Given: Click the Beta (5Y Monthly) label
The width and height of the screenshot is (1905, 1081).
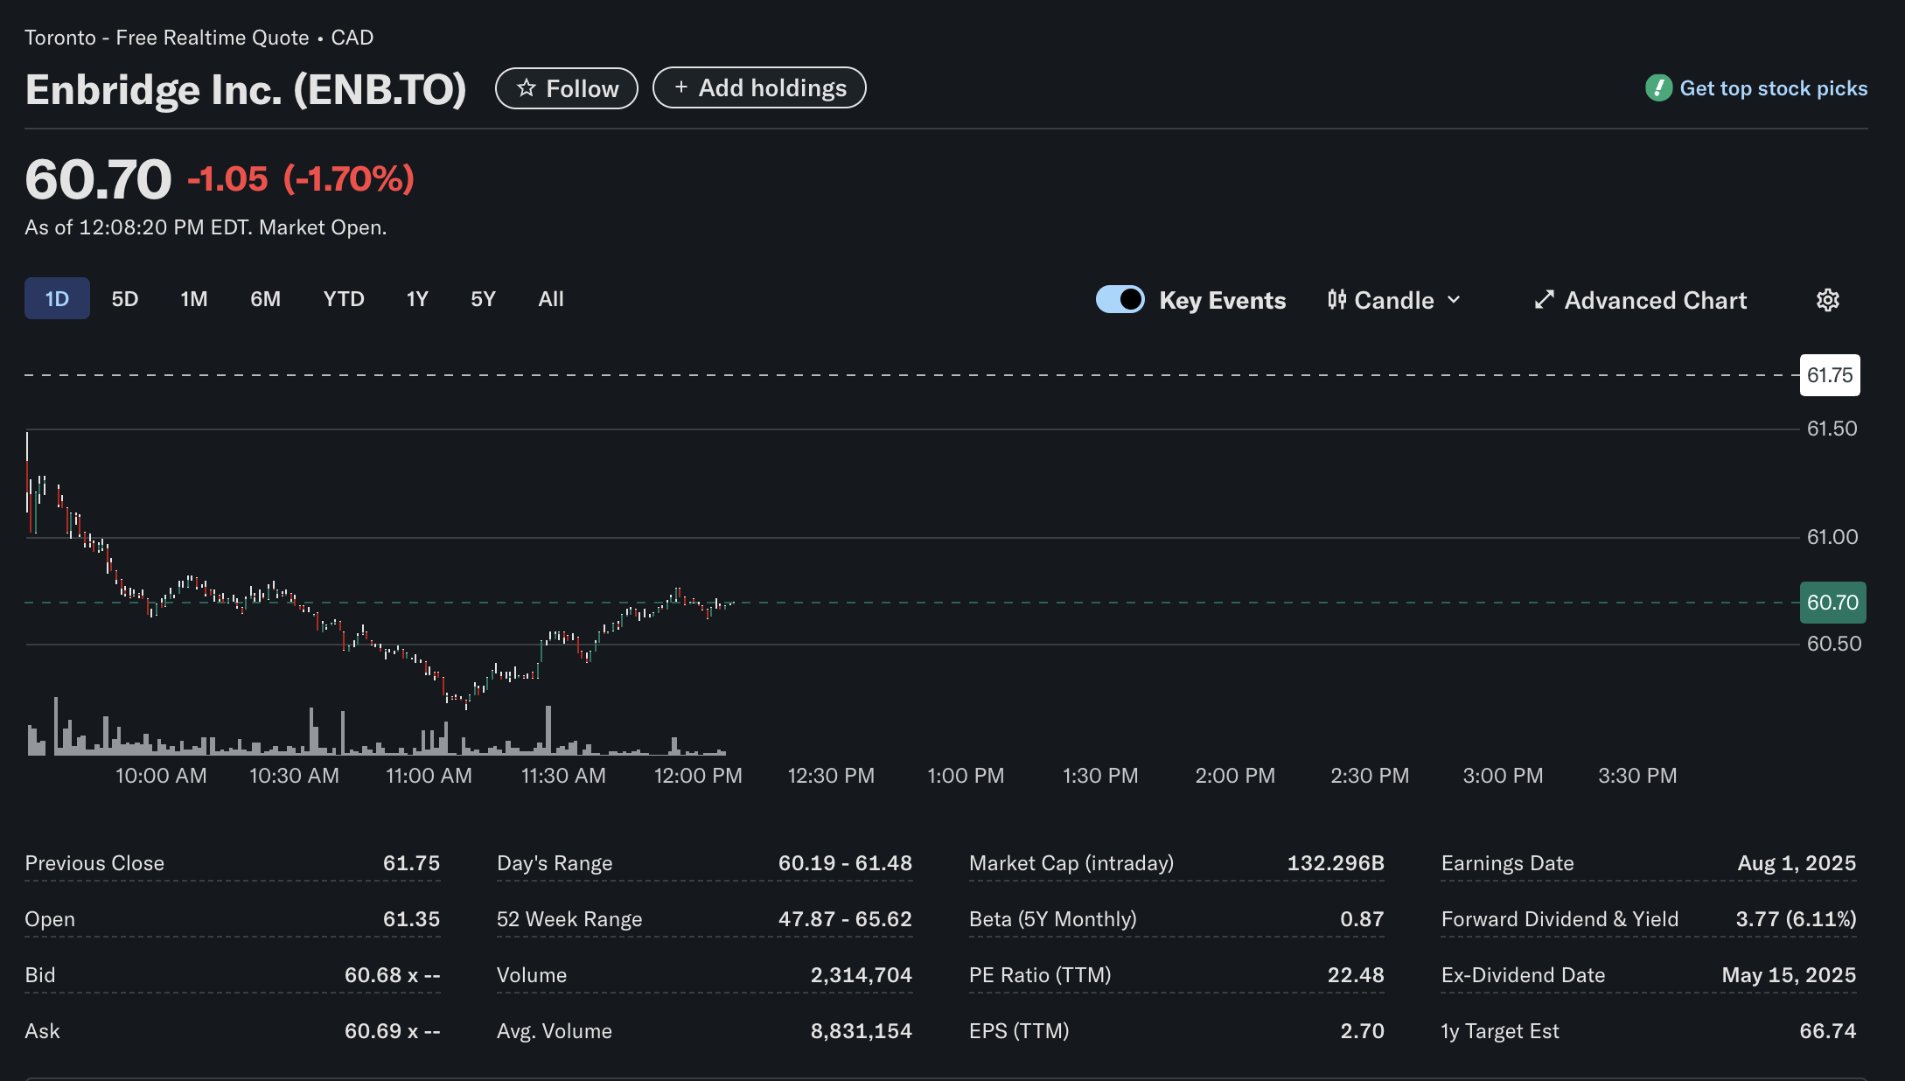Looking at the screenshot, I should pos(1053,919).
